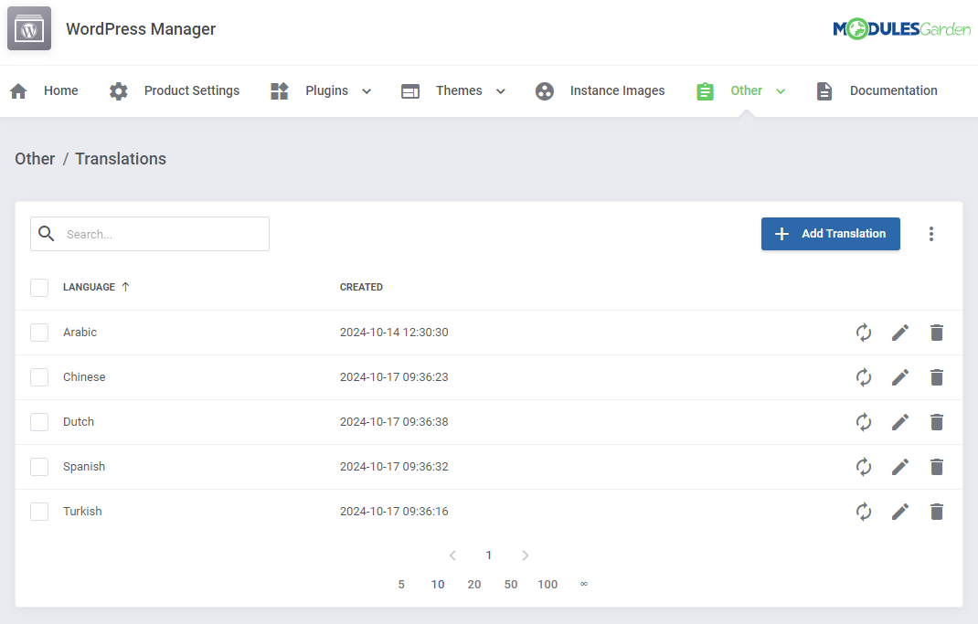Click the date 2024-10-17 09:36:23
Image resolution: width=978 pixels, height=624 pixels.
(394, 377)
